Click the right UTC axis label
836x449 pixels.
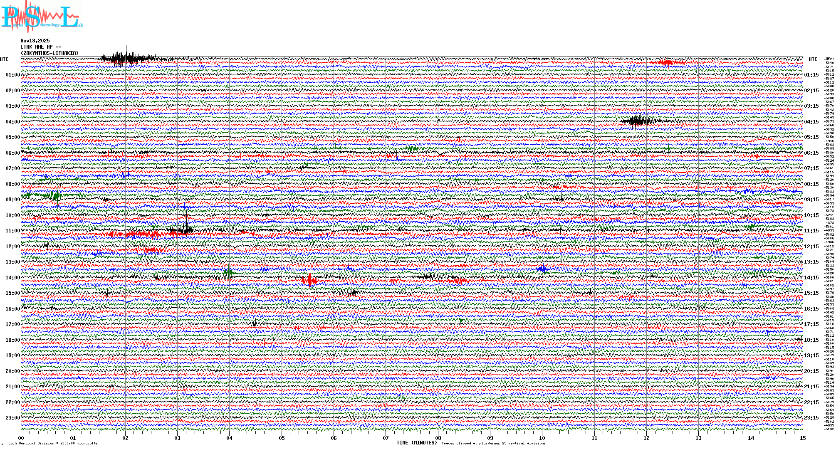813,59
